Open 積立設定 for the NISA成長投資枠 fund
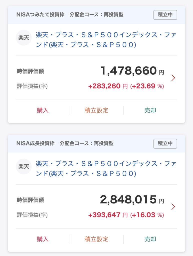 96,239
